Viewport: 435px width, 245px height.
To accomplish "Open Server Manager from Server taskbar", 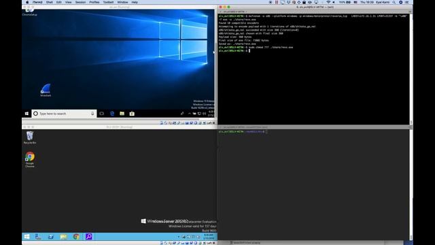I will [x=38, y=237].
